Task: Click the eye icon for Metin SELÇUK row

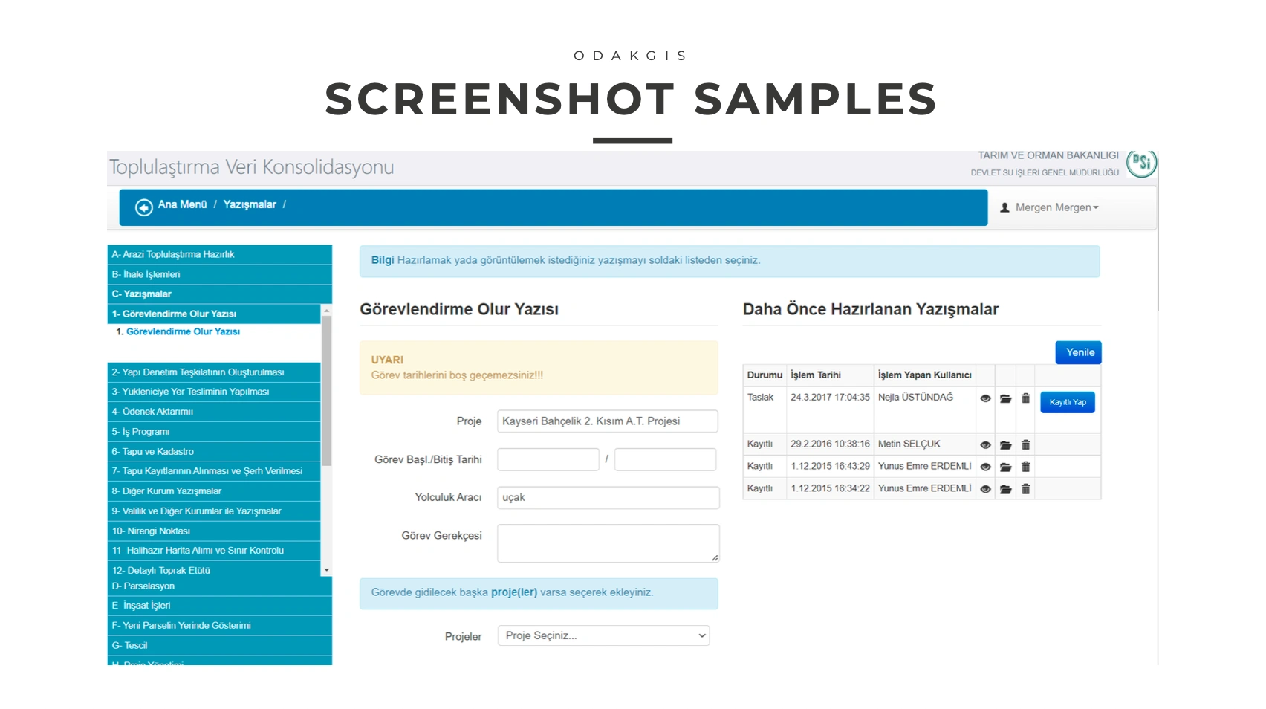Action: coord(985,445)
